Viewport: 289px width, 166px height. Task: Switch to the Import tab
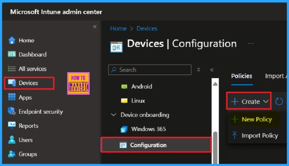[276, 76]
